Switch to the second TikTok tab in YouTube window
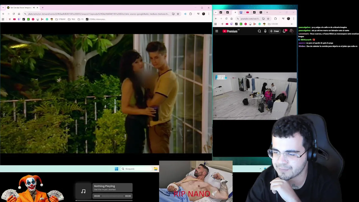 tap(227, 12)
